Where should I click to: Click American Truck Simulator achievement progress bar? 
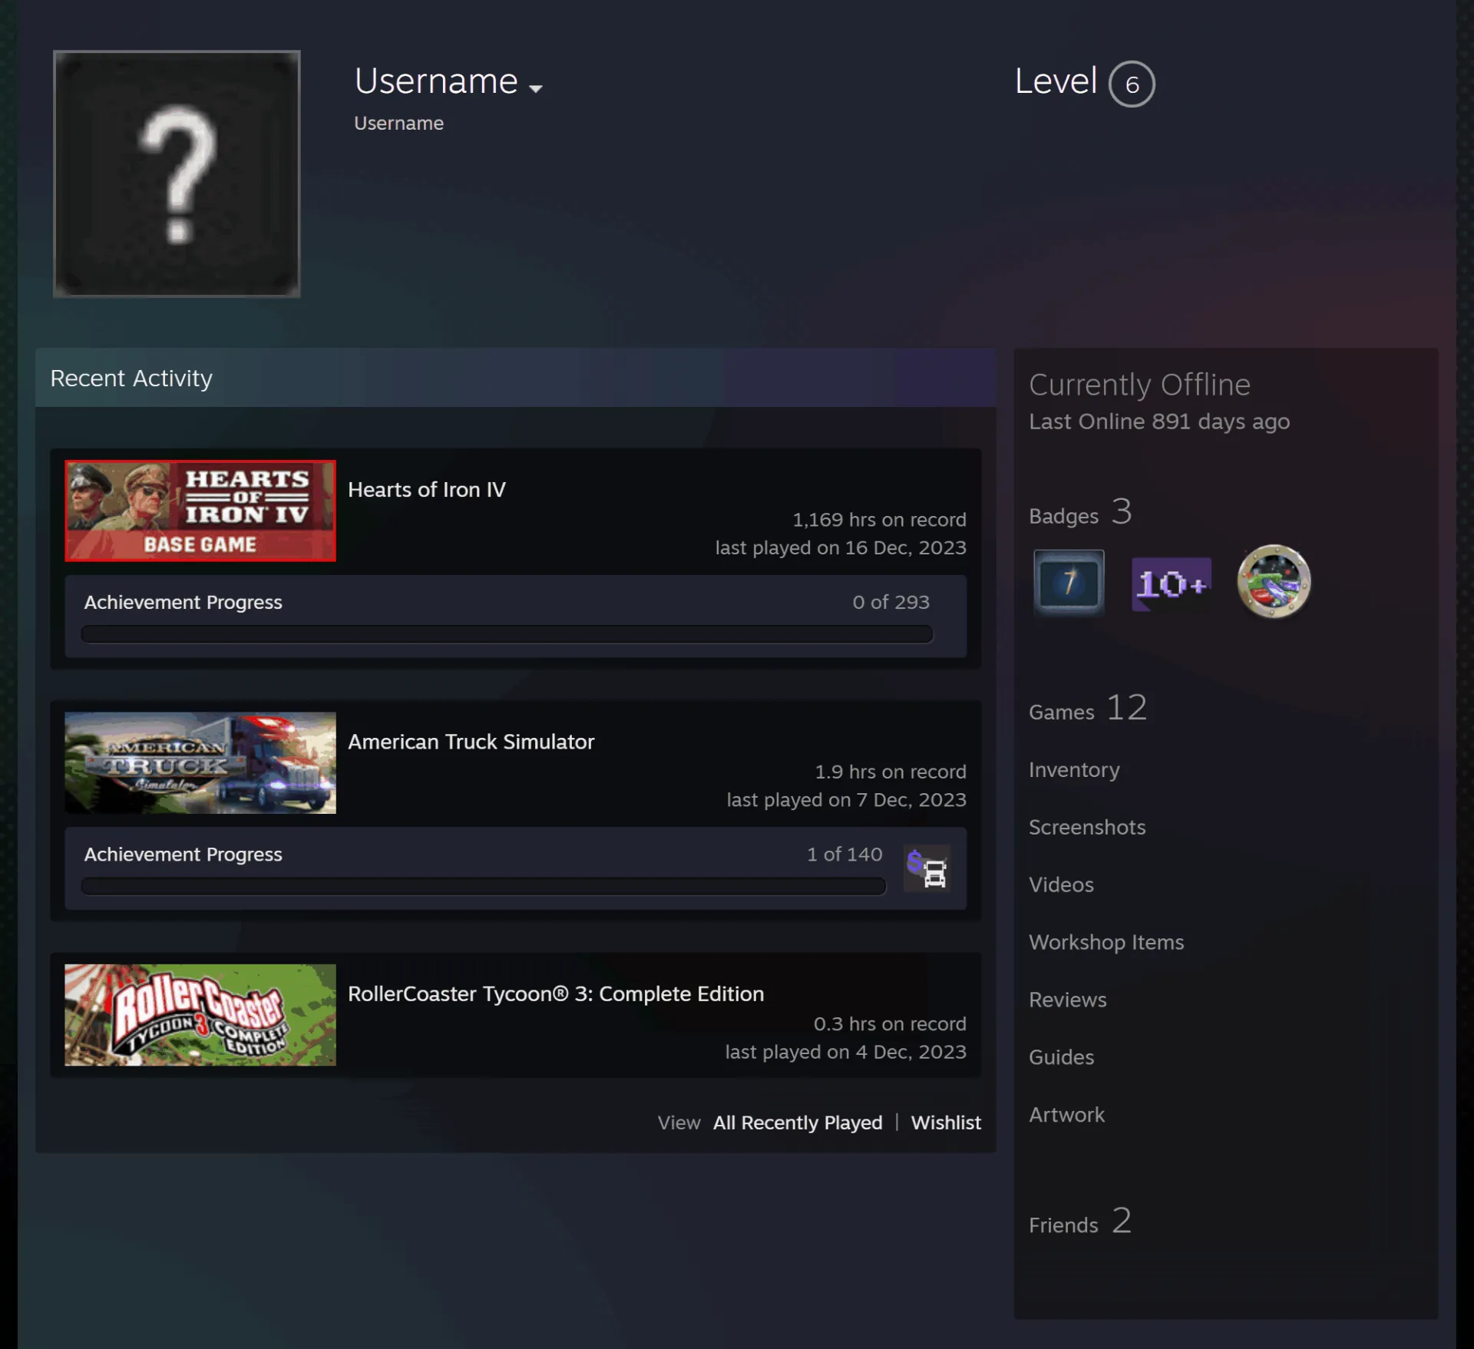coord(484,886)
